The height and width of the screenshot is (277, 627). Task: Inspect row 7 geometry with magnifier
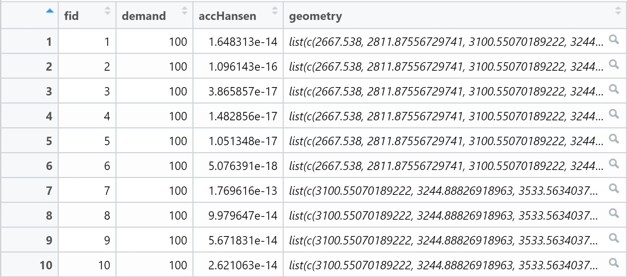point(614,188)
